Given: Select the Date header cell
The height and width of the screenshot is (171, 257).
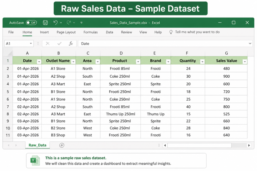Looking at the screenshot, I should (x=27, y=61).
